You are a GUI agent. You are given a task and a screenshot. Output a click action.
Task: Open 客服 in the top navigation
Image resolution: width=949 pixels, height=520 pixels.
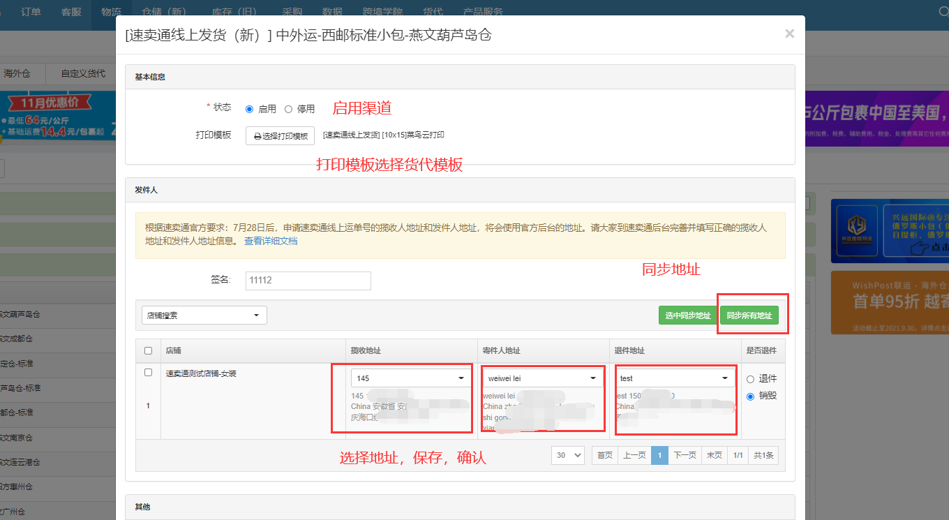(x=71, y=12)
